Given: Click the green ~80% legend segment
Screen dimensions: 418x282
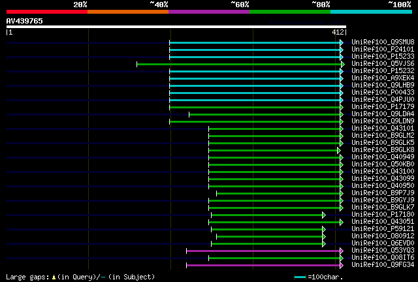Looking at the screenshot, I should pos(290,12).
